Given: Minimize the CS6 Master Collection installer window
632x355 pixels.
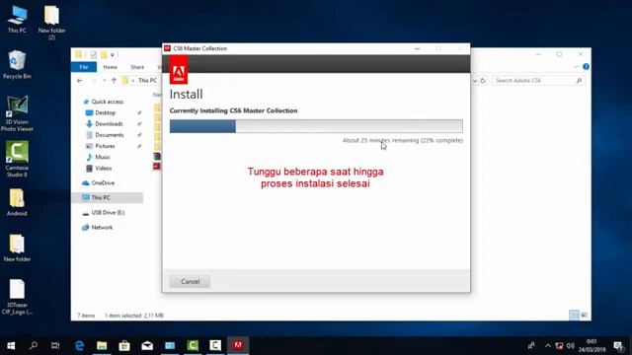Looking at the screenshot, I should click(418, 48).
